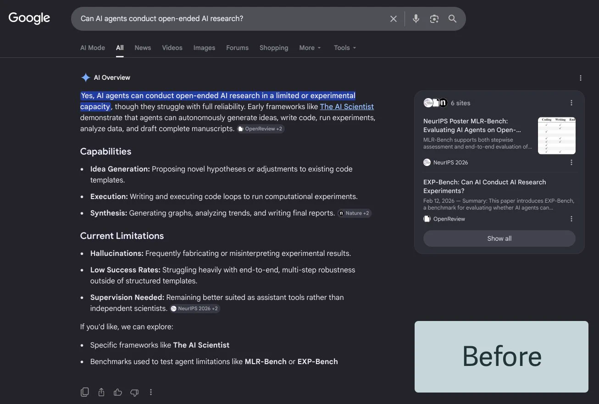Viewport: 599px width, 404px height.
Task: Click the 'NeurIPS 2026' source name in the card
Action: (x=451, y=162)
